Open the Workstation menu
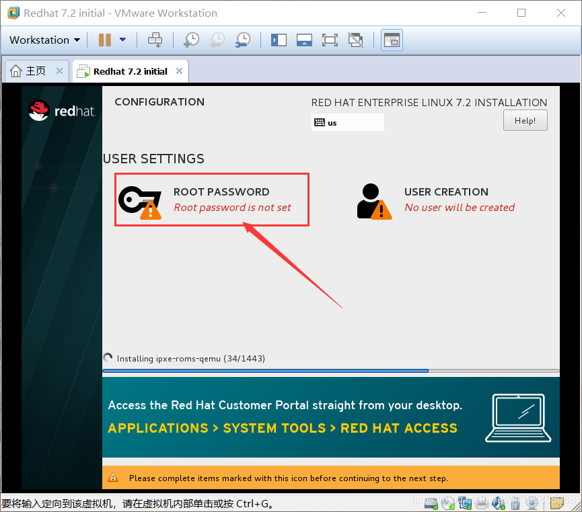The width and height of the screenshot is (582, 512). 44,40
